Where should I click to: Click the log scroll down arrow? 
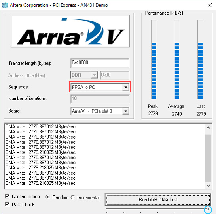pyautogui.click(x=208, y=186)
